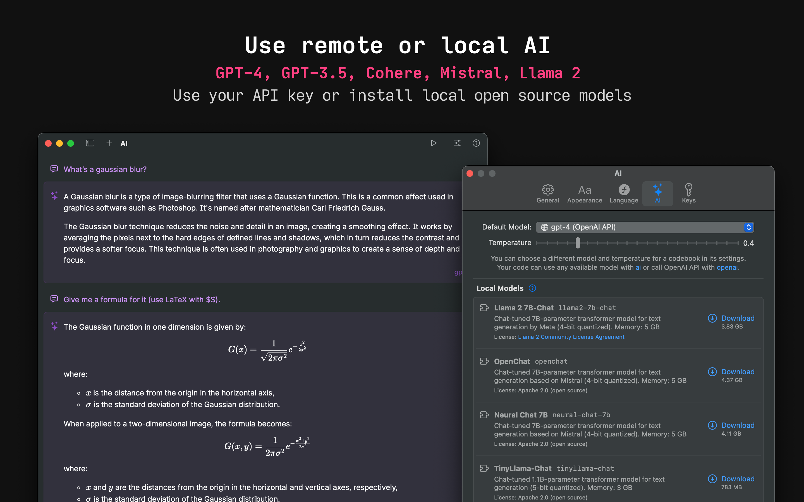Image resolution: width=804 pixels, height=502 pixels.
Task: Open the Default Model dropdown
Action: click(x=645, y=227)
